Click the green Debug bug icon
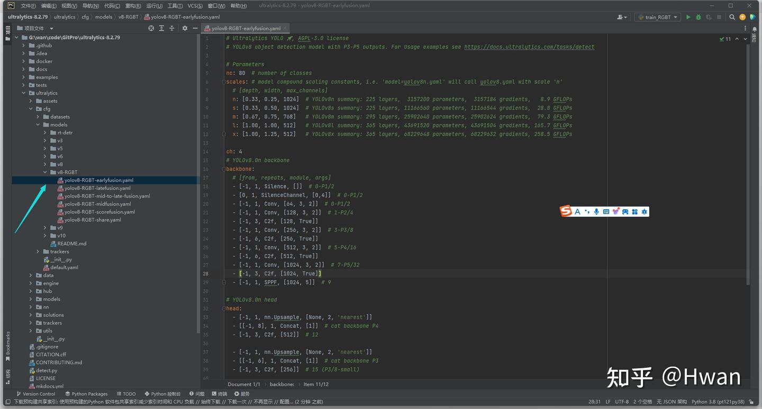 [698, 17]
